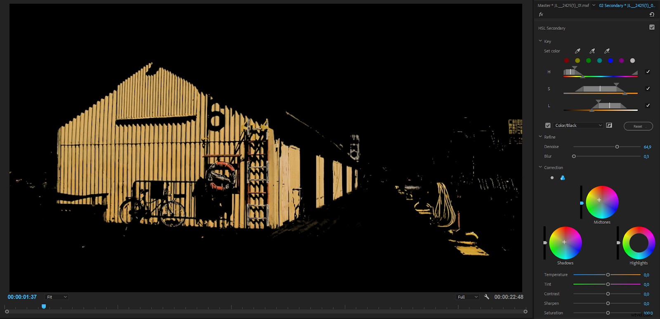This screenshot has height=319, width=660.
Task: Select the three-way color wheels mode icon
Action: (563, 178)
